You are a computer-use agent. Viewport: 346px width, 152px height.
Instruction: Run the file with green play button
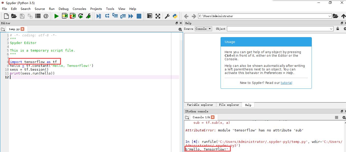56,16
